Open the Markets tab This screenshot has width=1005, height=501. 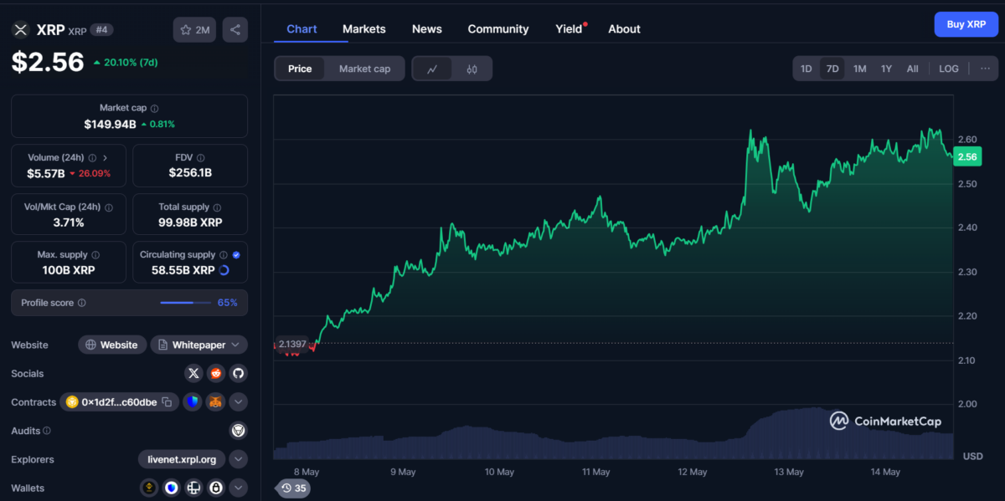tap(364, 28)
